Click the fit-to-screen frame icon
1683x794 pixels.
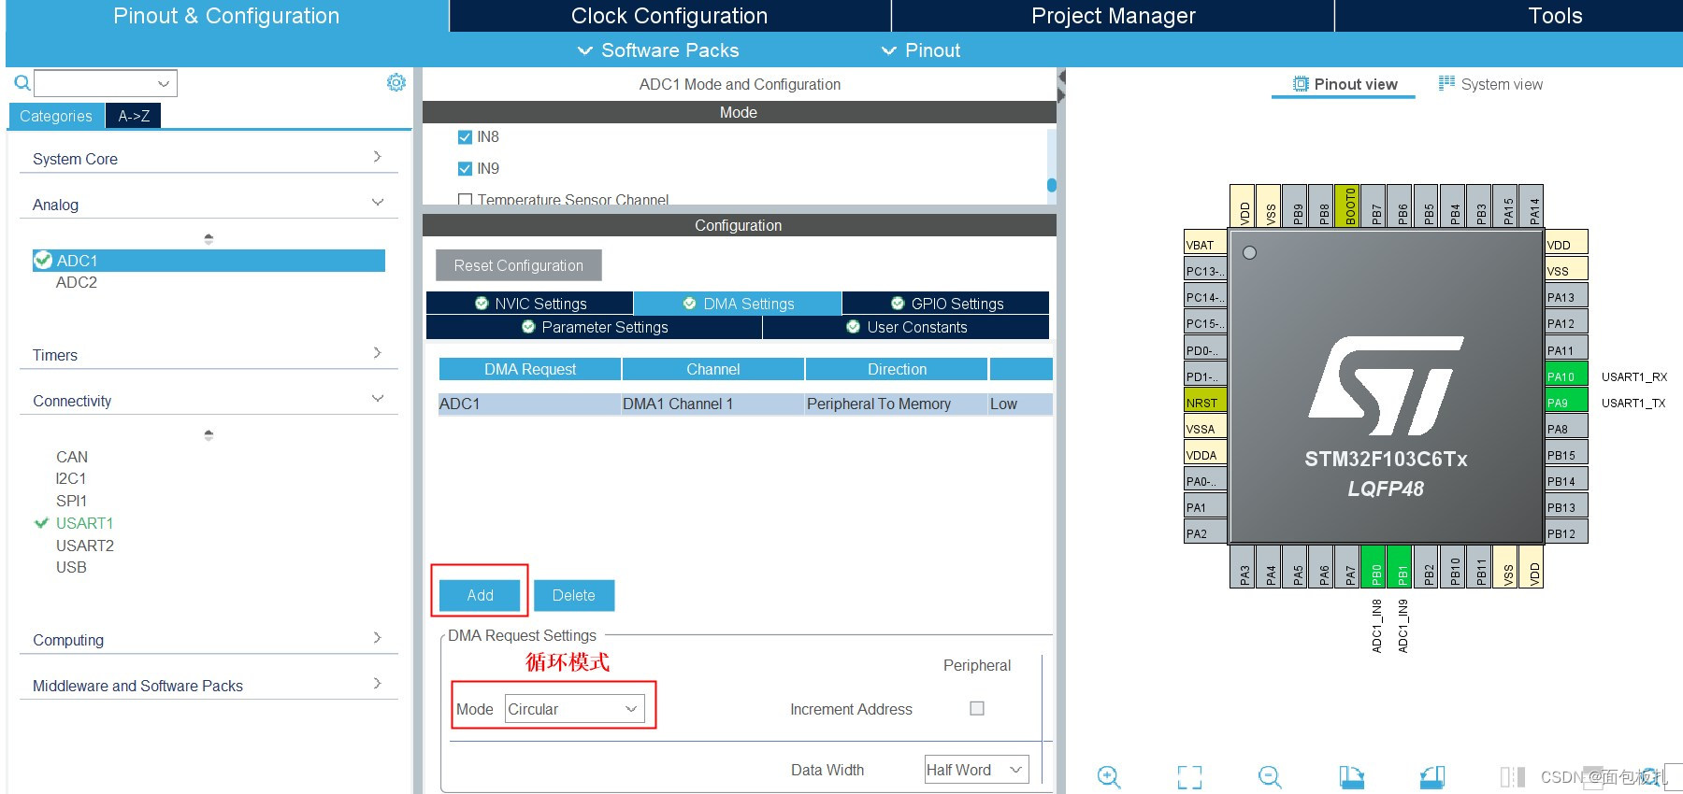(1189, 776)
